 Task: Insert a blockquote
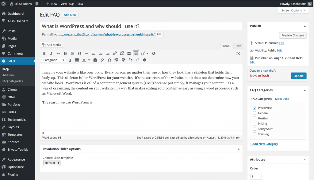(79, 53)
